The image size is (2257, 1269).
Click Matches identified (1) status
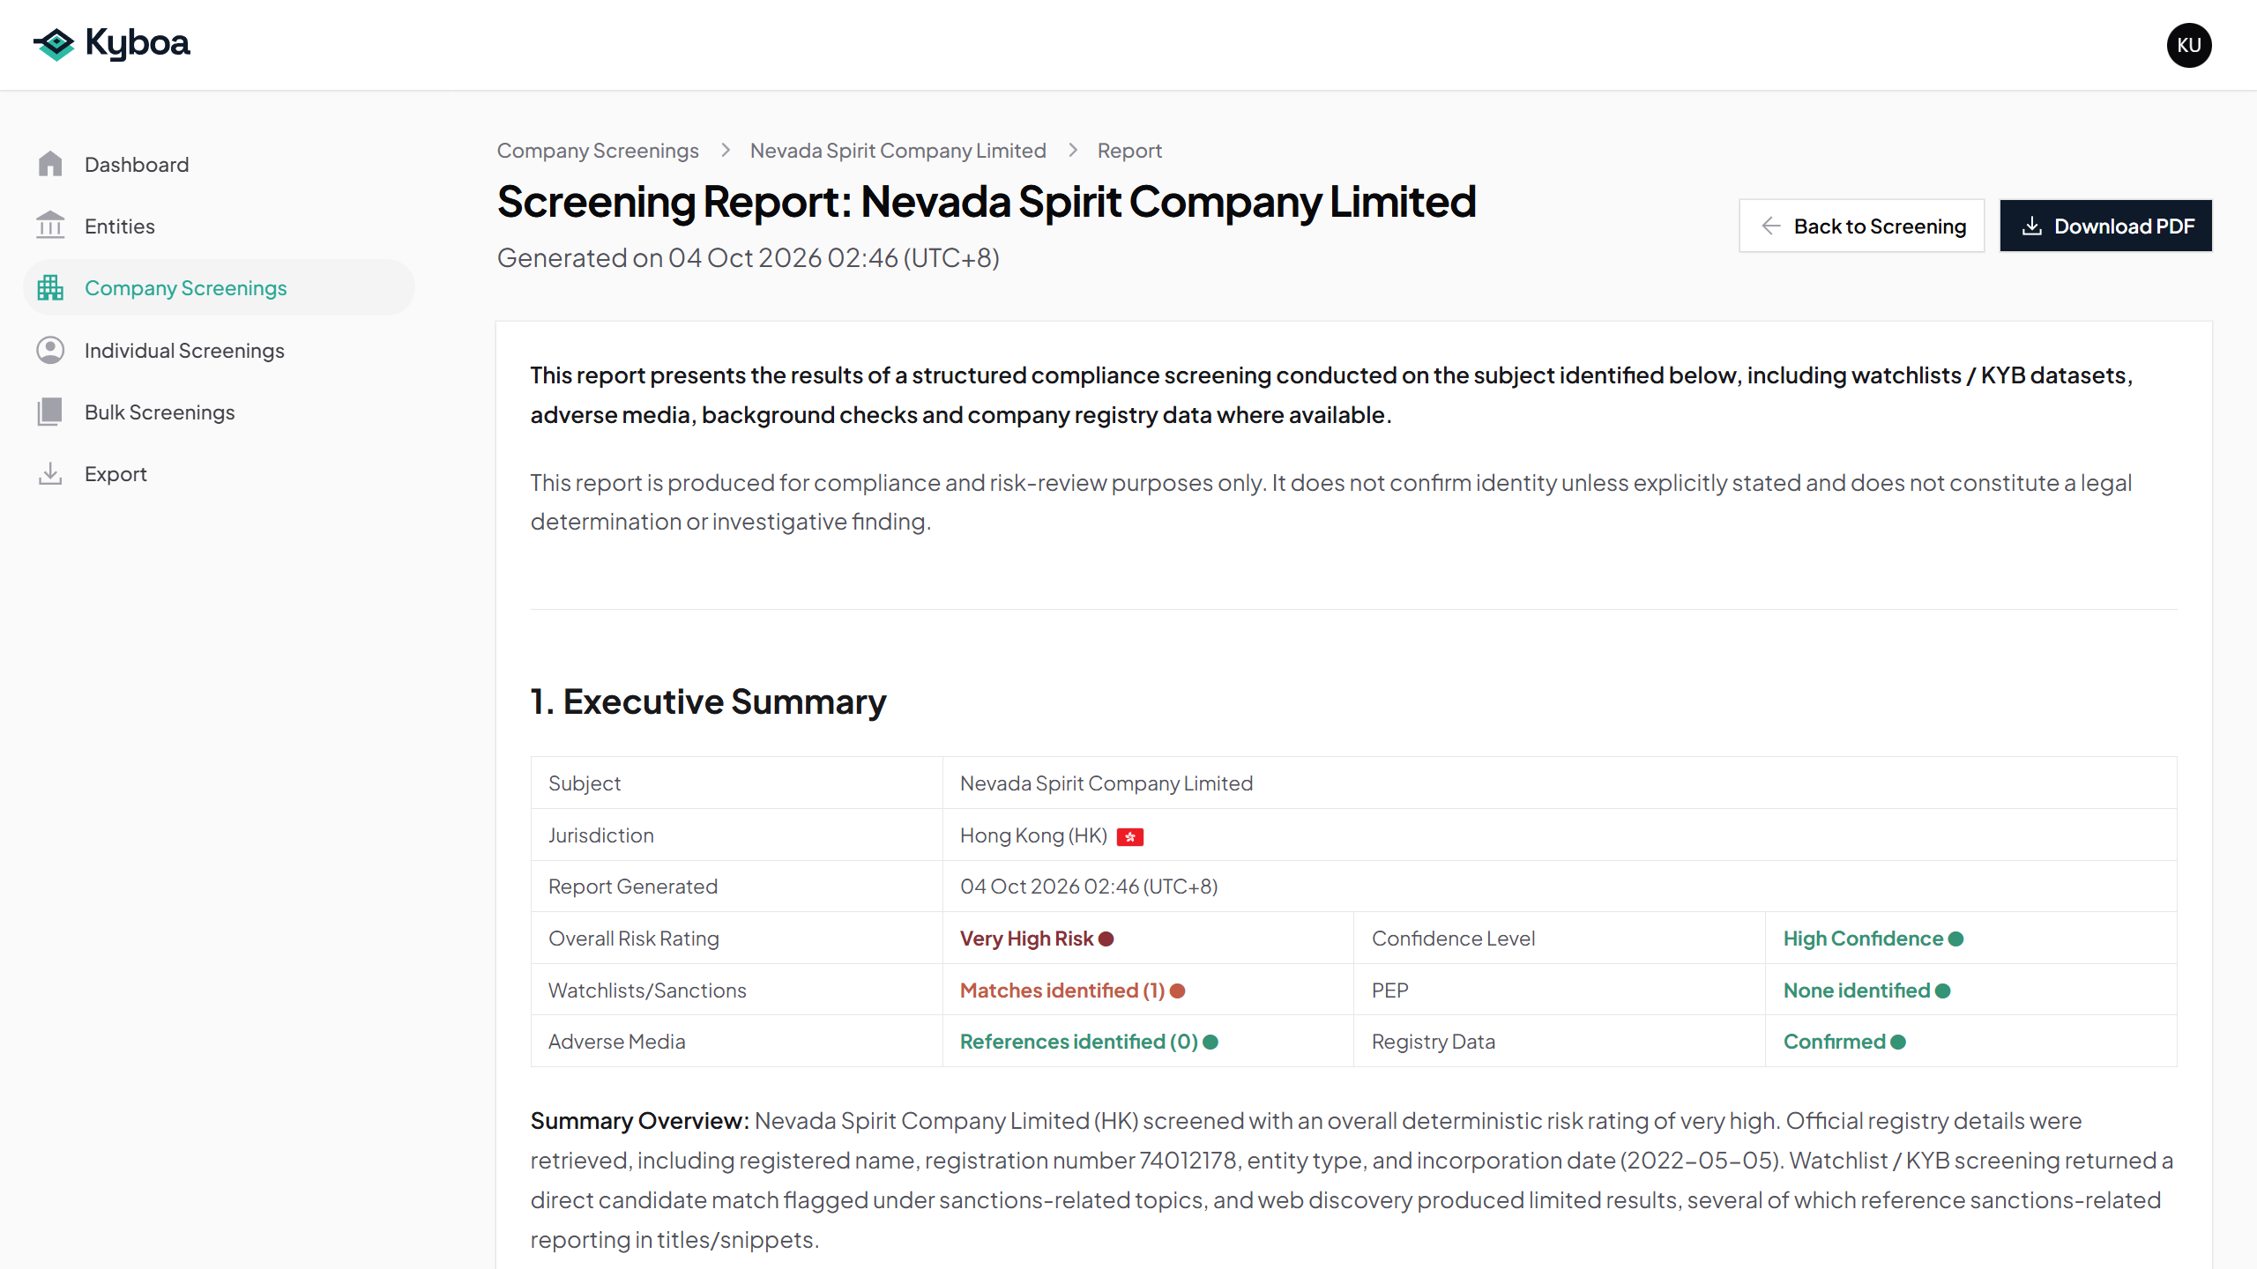[x=1062, y=991]
